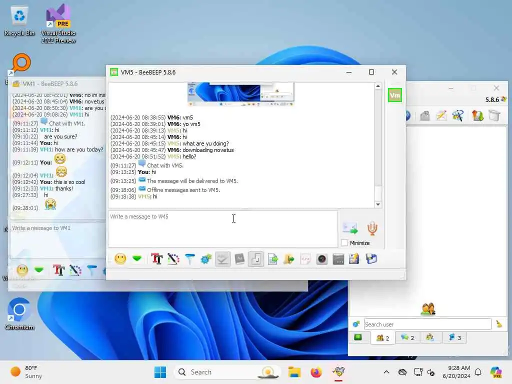Check the Minimize checkbox
The image size is (512, 384).
click(x=344, y=243)
